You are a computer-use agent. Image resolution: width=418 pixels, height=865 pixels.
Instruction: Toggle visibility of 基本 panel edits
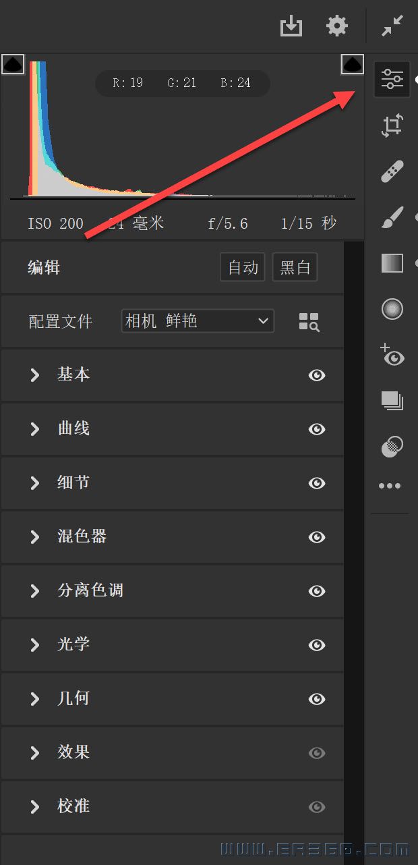(x=317, y=375)
